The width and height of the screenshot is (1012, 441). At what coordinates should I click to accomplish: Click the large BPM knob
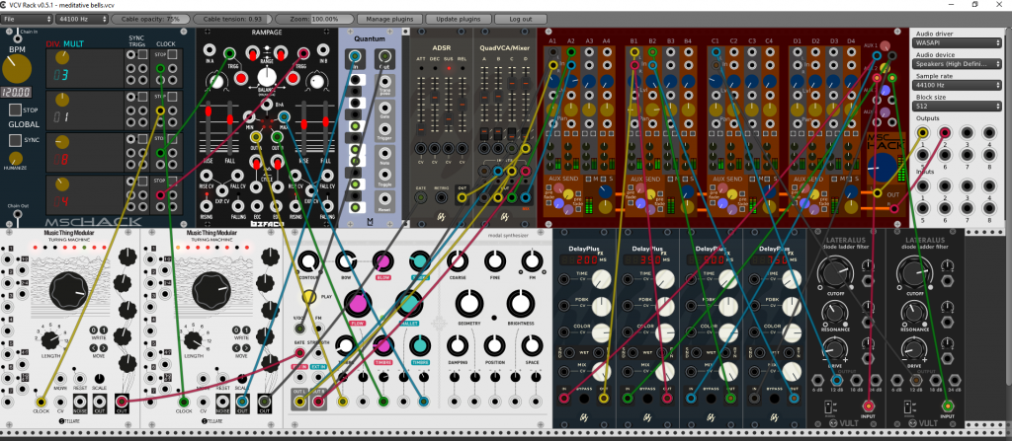point(16,69)
